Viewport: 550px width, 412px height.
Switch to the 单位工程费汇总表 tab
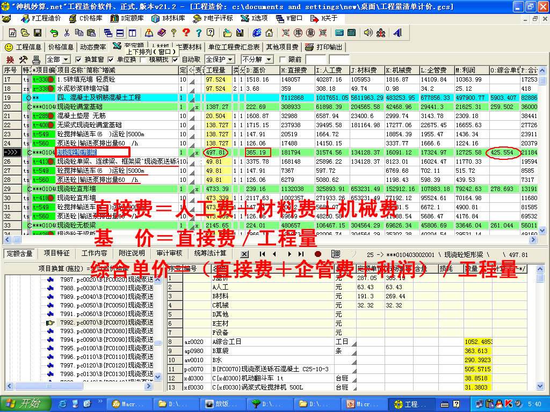(x=234, y=47)
